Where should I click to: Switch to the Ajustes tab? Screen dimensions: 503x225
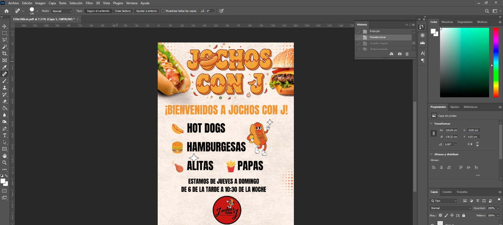(x=455, y=107)
